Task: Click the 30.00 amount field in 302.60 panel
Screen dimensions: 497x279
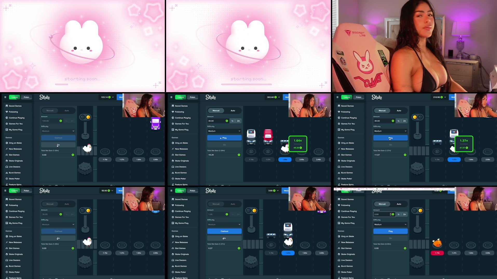Action: point(218,121)
